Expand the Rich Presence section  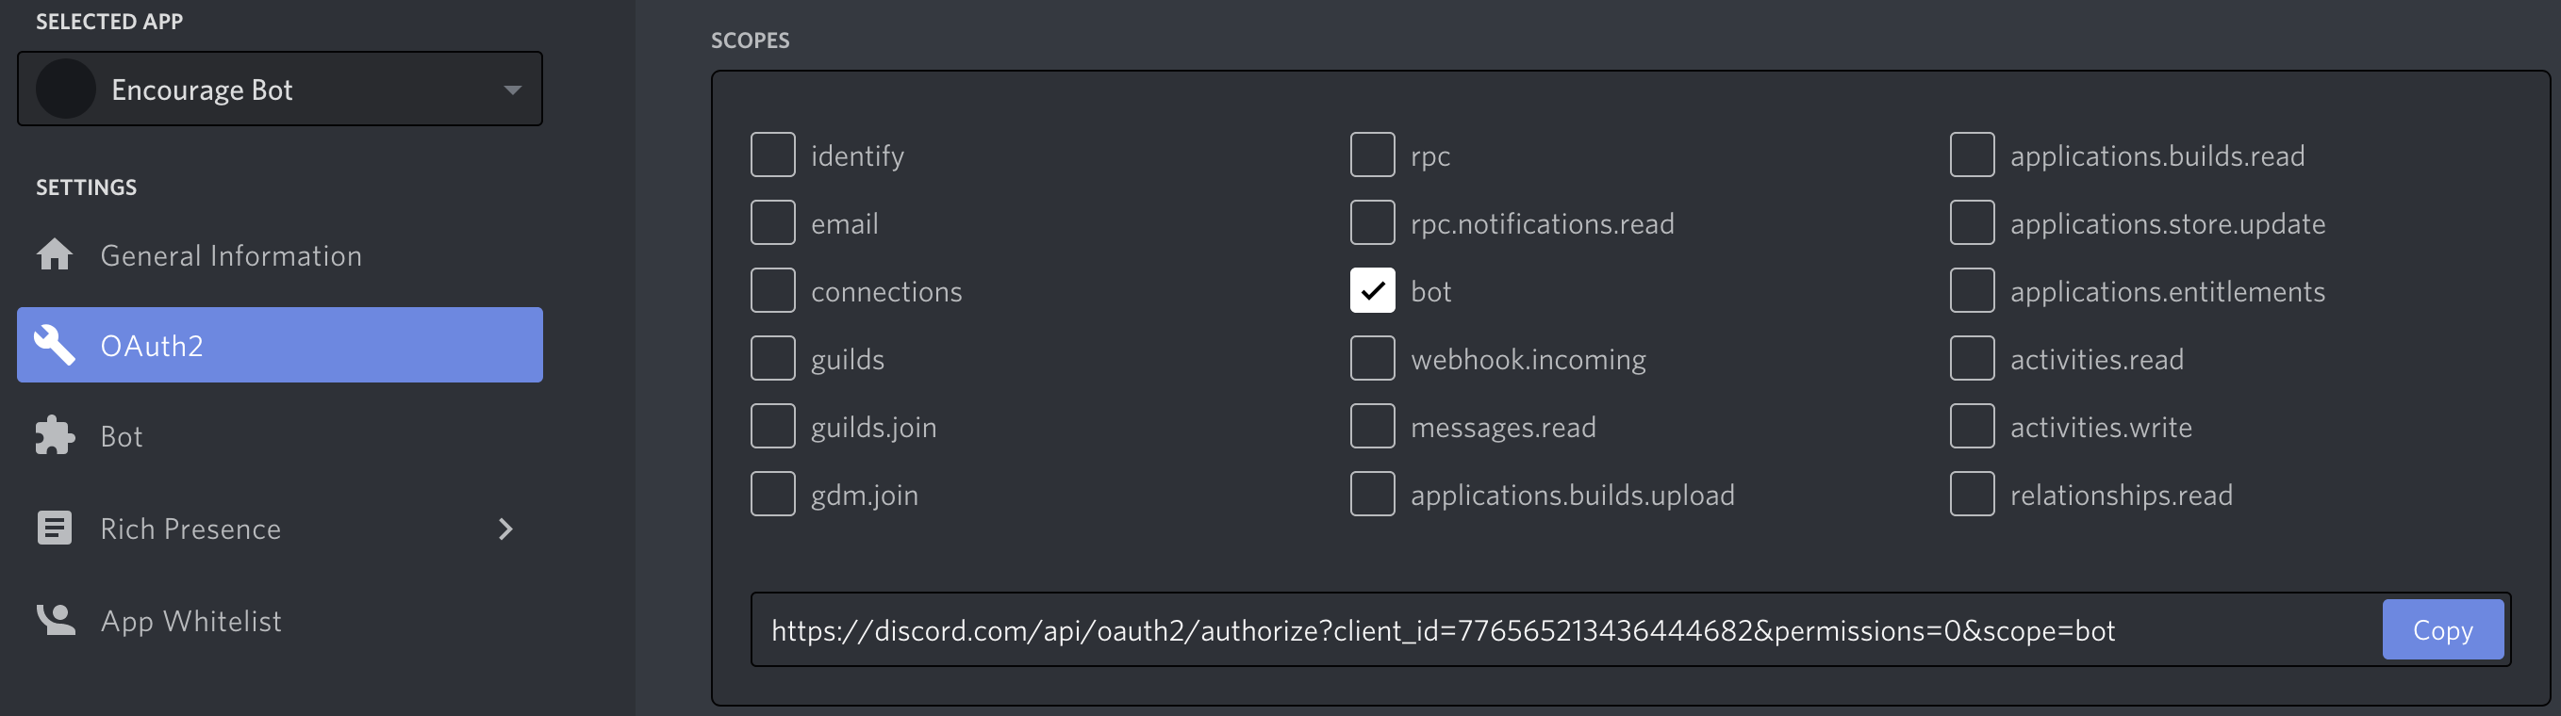coord(506,529)
